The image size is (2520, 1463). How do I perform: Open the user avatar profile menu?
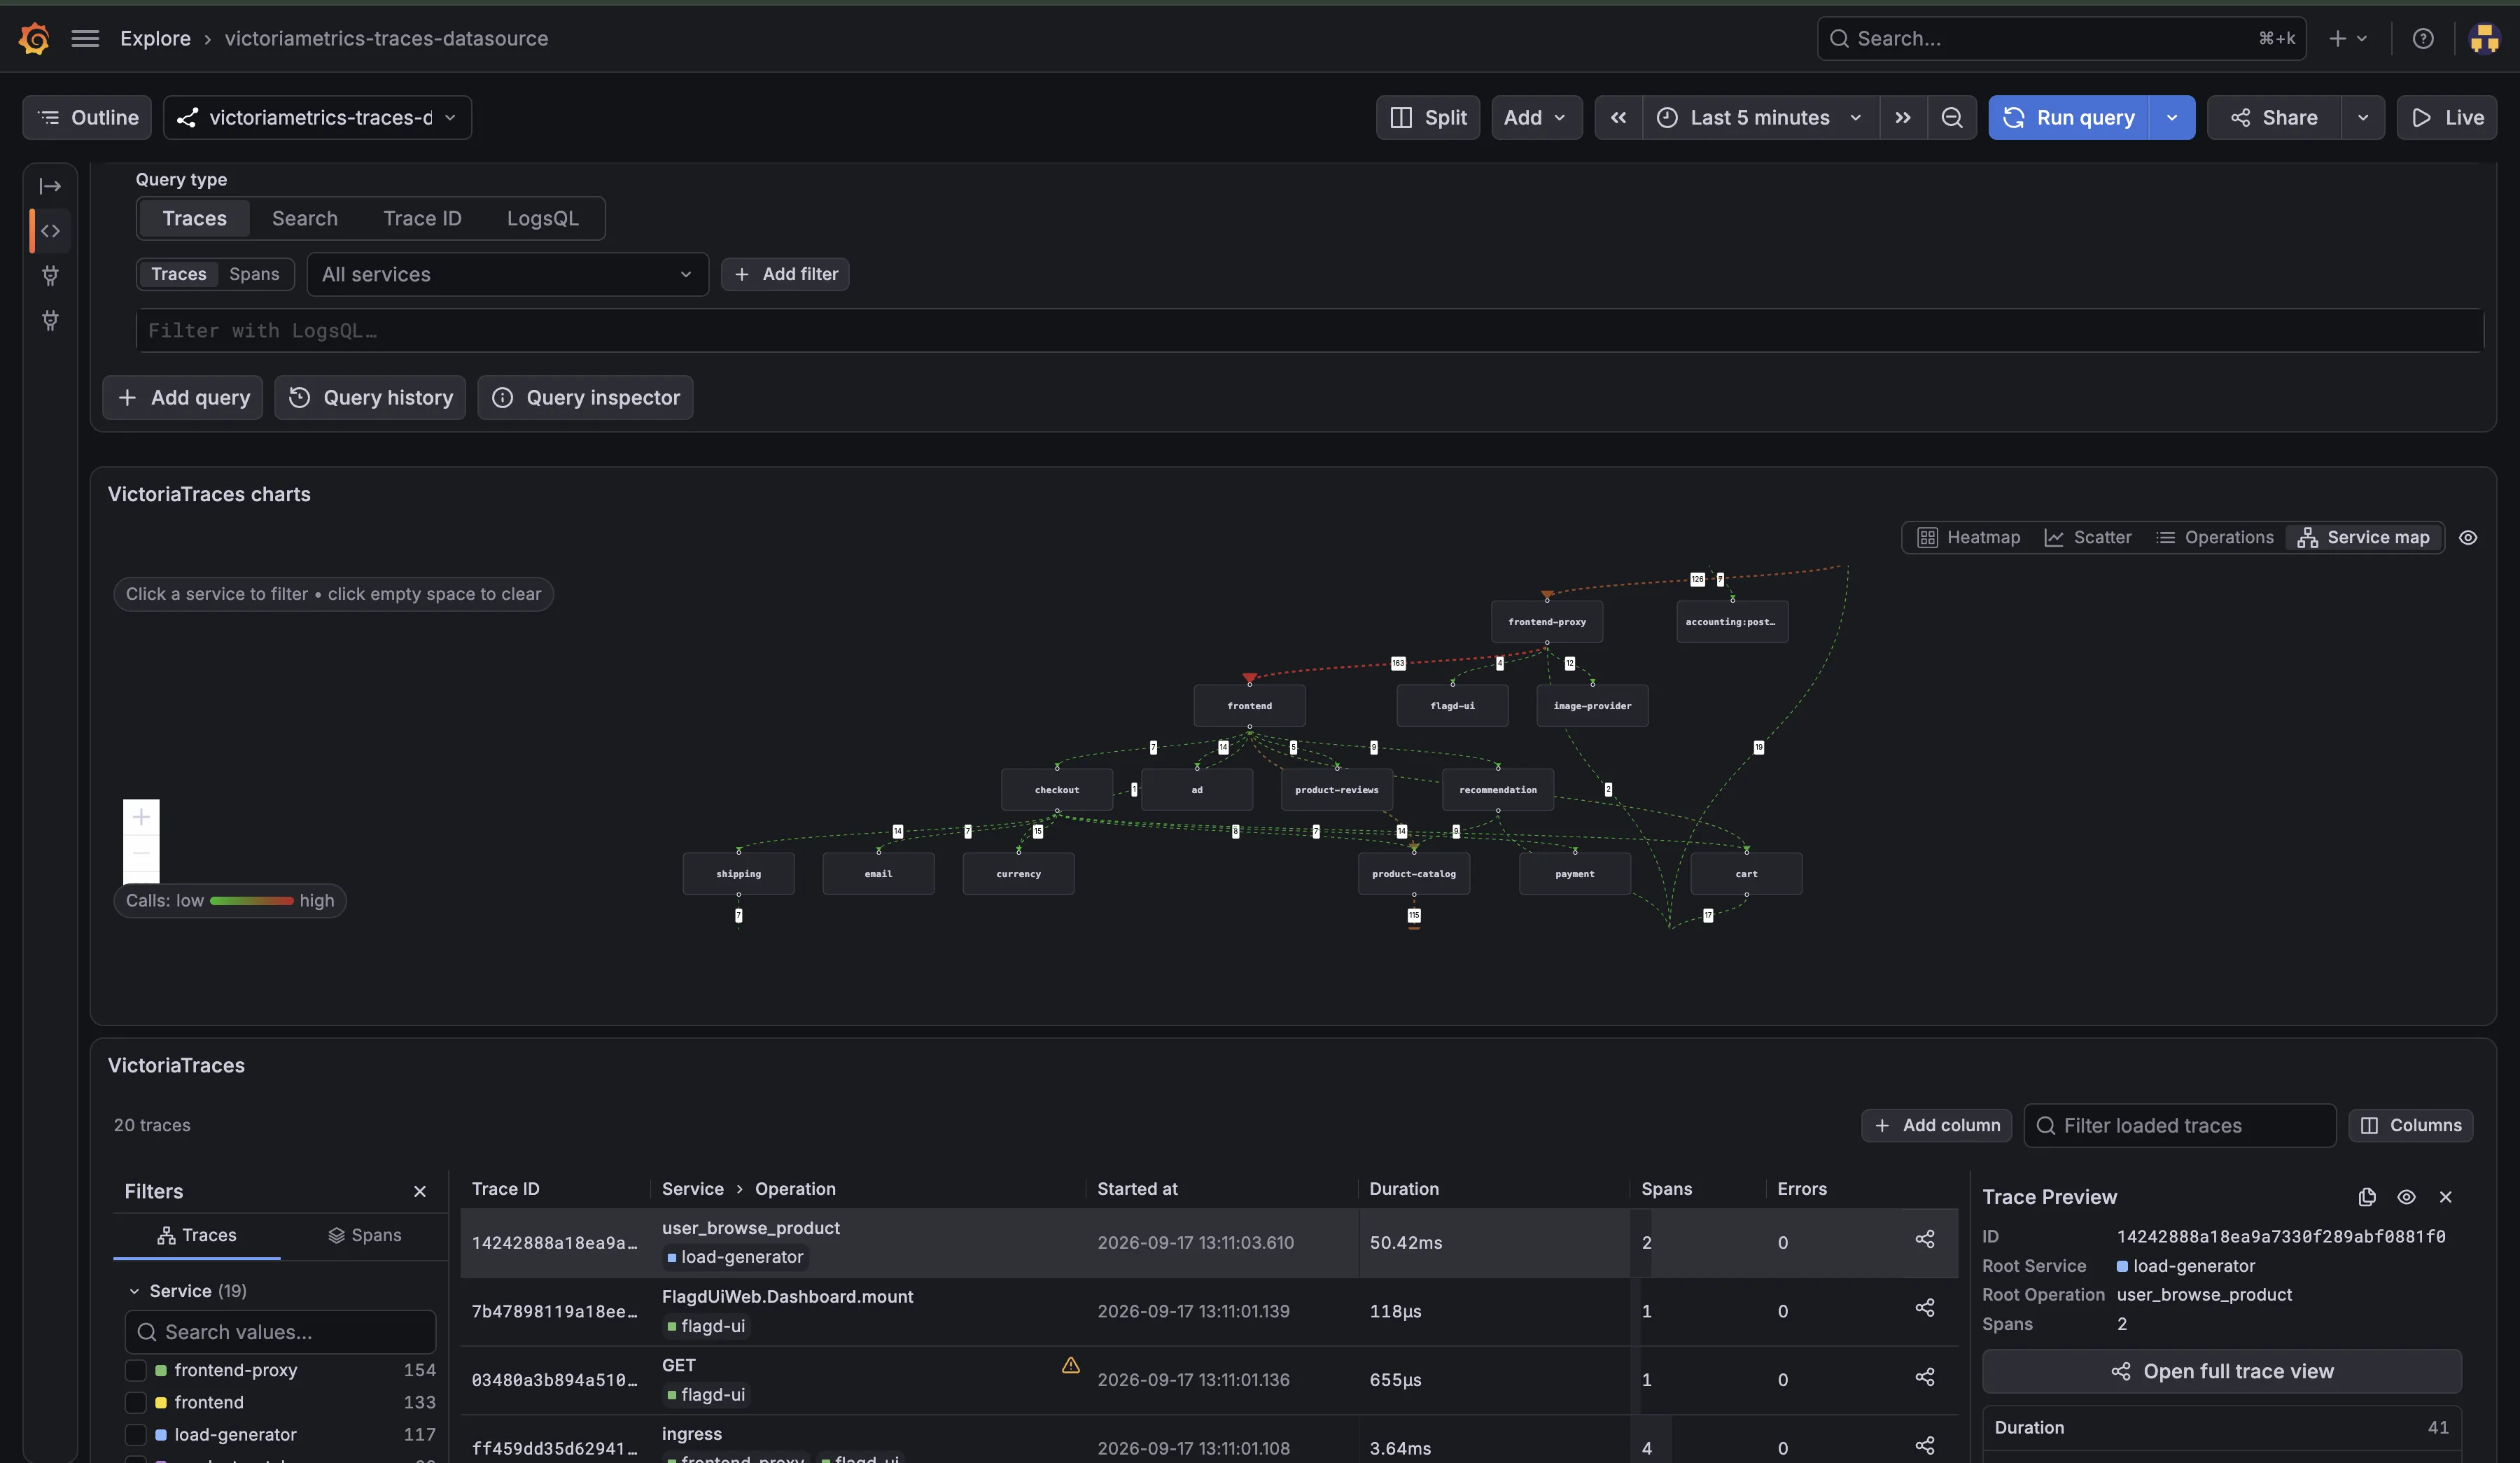(2484, 38)
